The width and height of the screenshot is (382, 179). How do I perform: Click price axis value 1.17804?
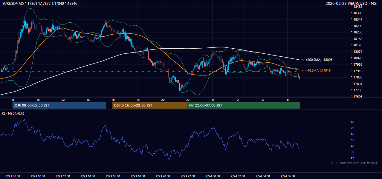(x=357, y=84)
